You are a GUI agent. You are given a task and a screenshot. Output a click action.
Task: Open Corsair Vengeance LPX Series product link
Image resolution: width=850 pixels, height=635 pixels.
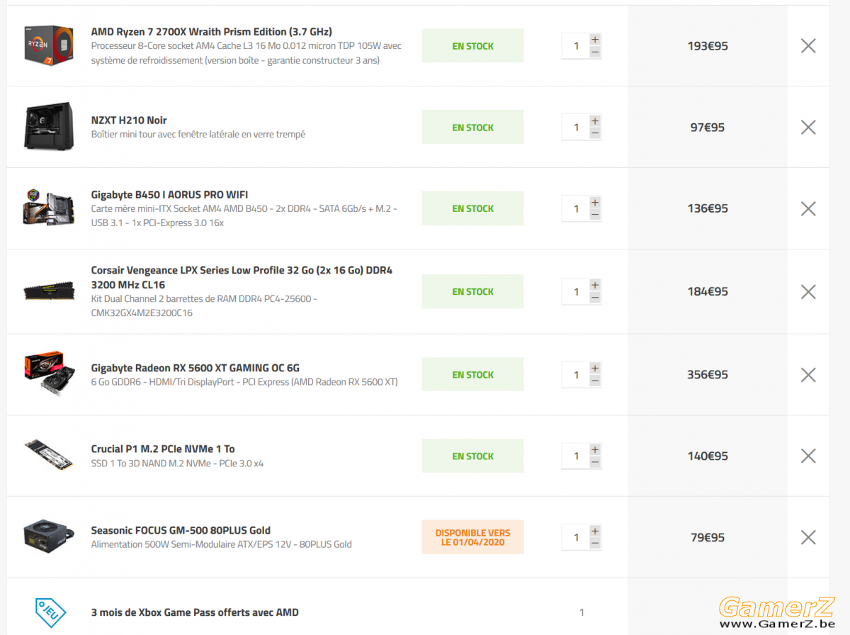[x=242, y=277]
